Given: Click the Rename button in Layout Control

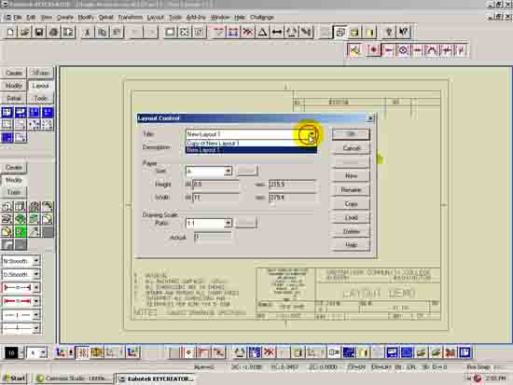Looking at the screenshot, I should click(351, 190).
